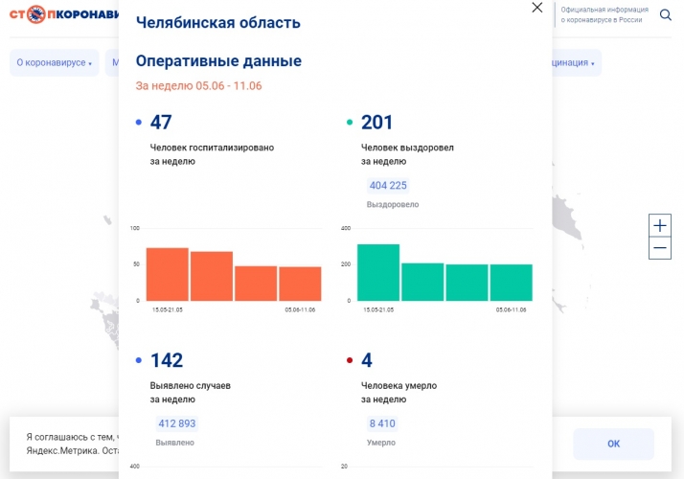Select first green bar in recovered chart

click(x=377, y=272)
